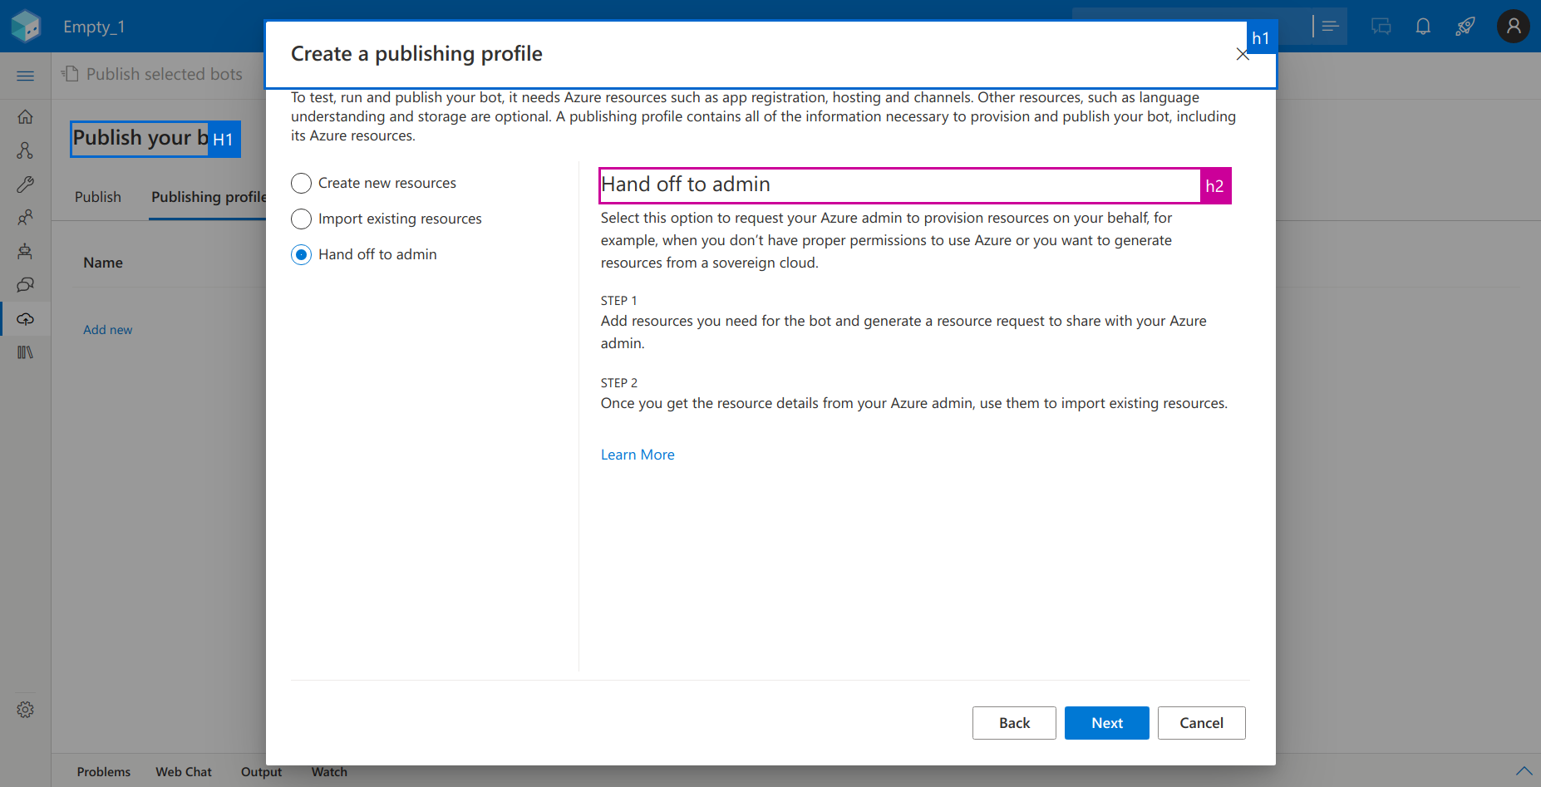This screenshot has width=1541, height=787.
Task: Open the Composer diagnostics chat icon
Action: pos(25,285)
